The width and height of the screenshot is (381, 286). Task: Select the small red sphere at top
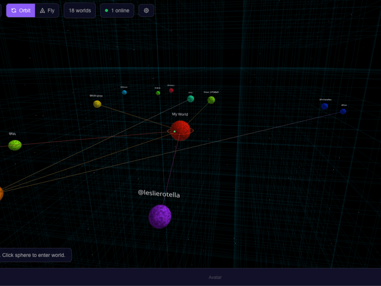171,90
